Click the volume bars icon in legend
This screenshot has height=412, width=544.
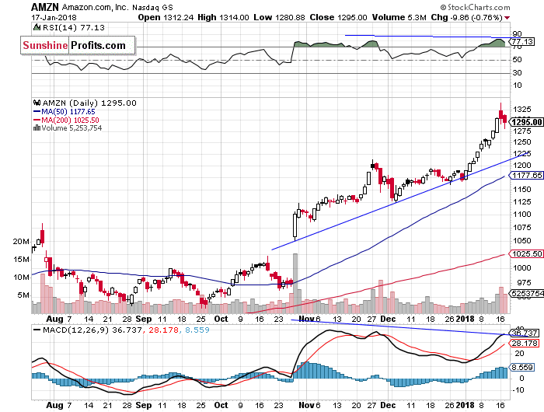[37, 128]
